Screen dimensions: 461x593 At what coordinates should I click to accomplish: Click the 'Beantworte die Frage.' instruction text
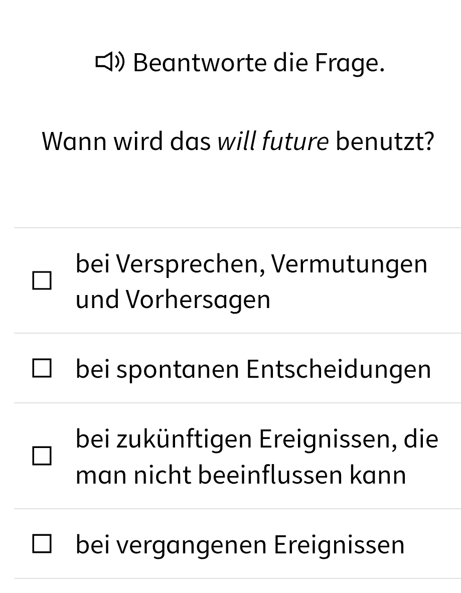coord(259,63)
